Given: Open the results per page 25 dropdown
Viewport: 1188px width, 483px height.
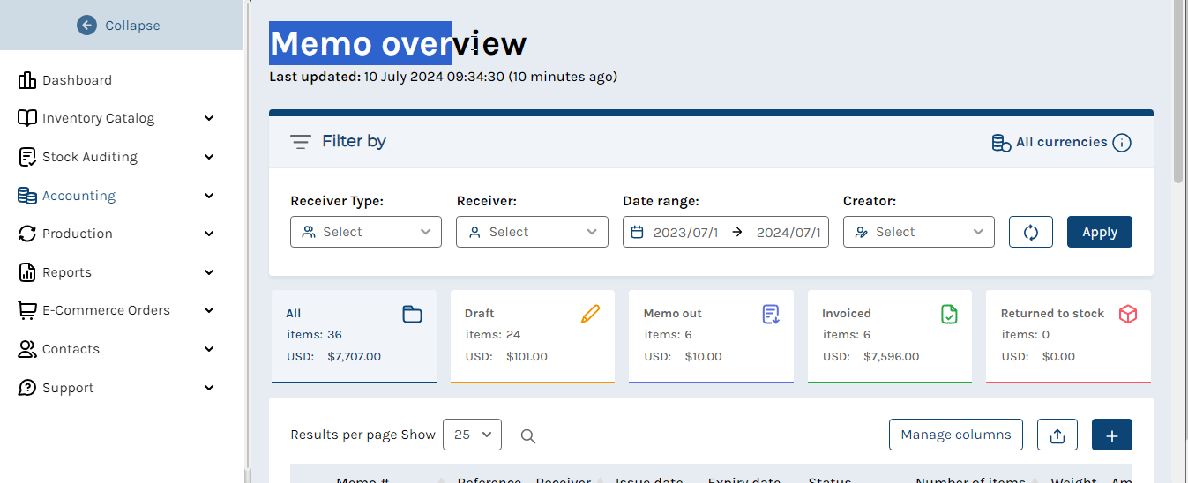Looking at the screenshot, I should pos(472,435).
